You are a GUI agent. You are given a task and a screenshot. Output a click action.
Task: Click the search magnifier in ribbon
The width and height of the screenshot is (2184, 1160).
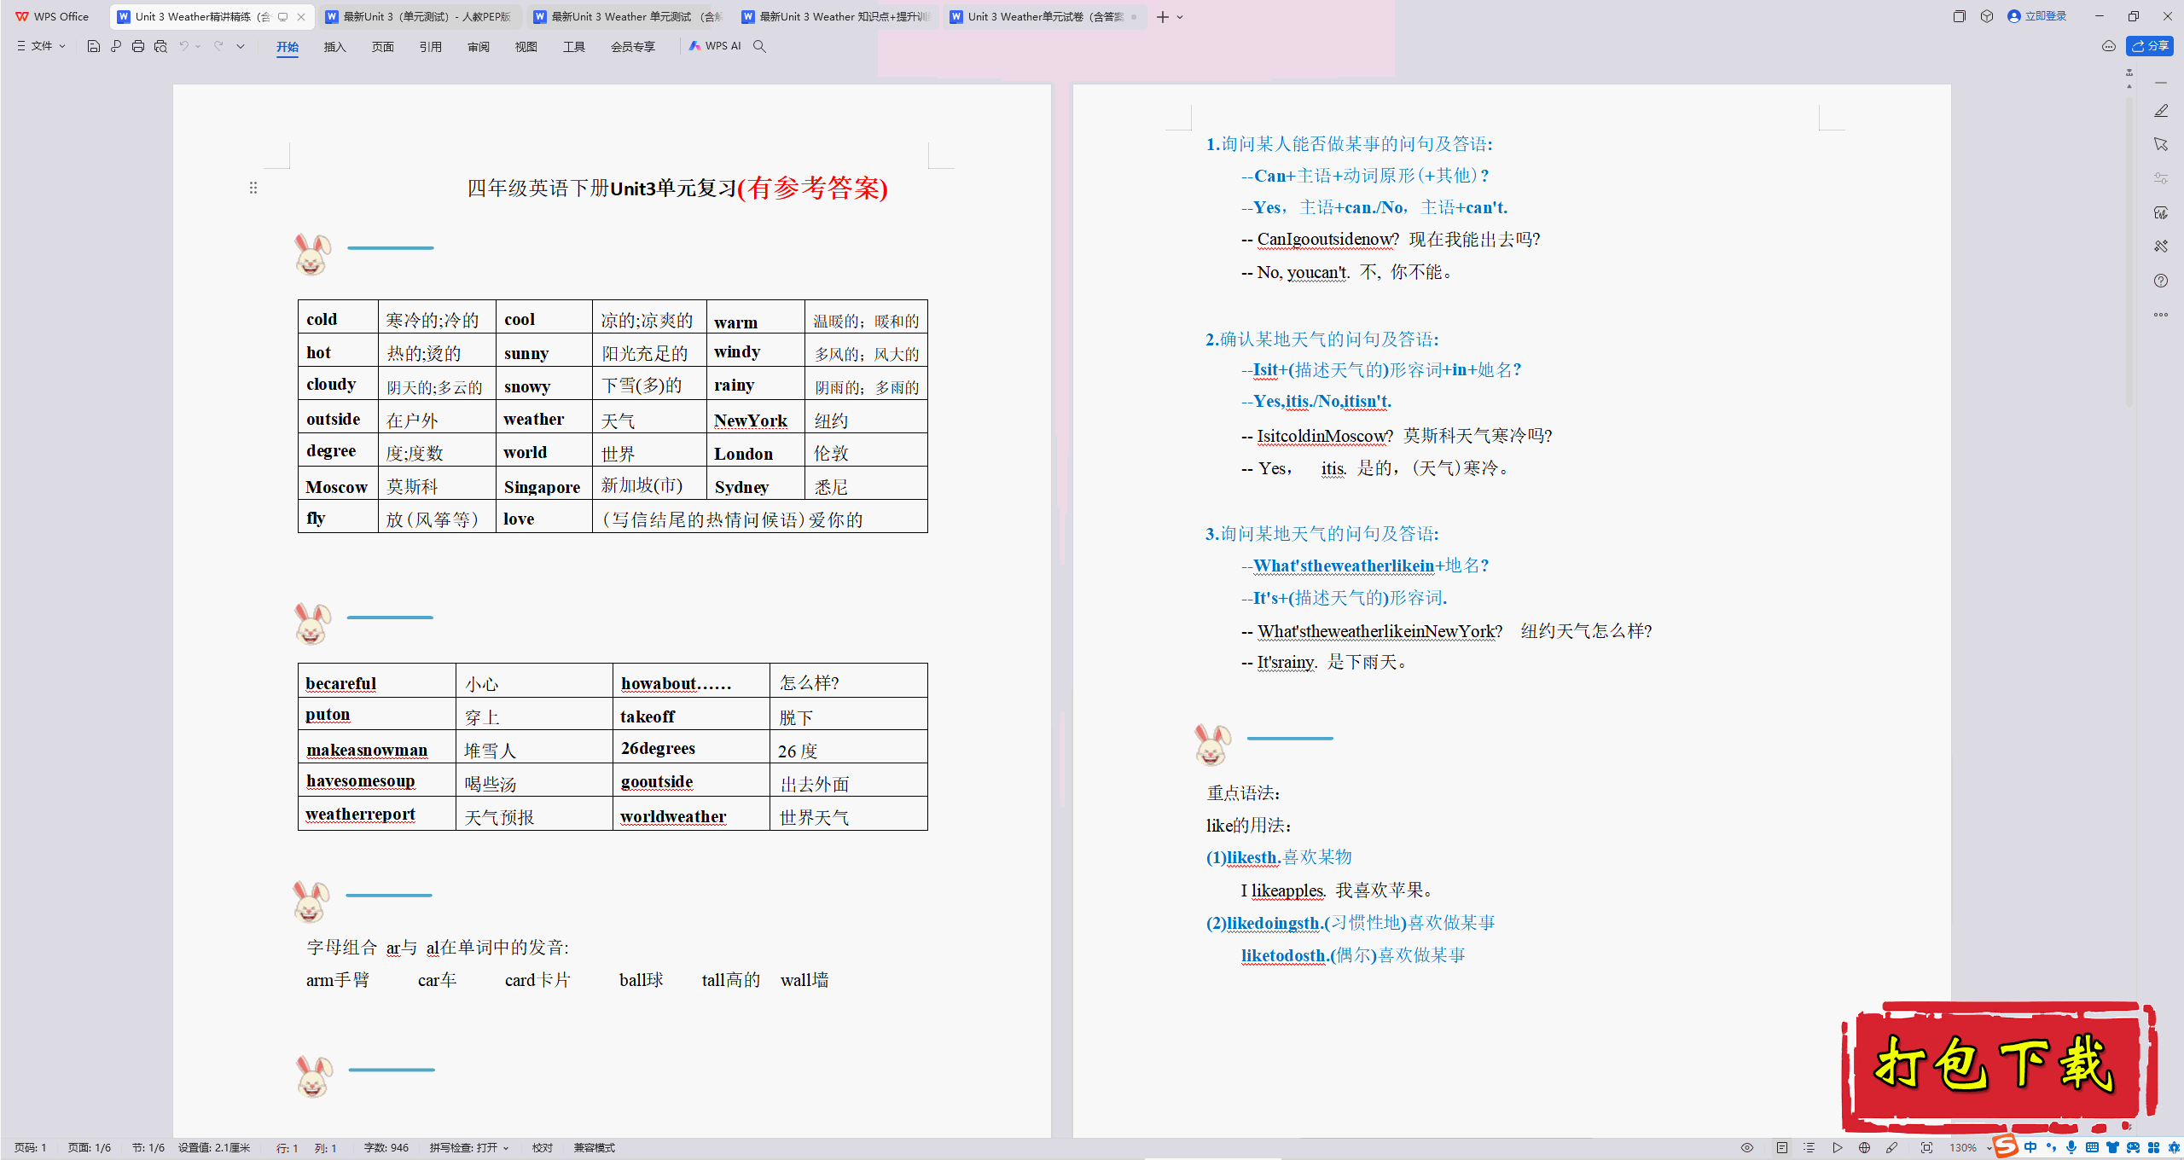(759, 46)
